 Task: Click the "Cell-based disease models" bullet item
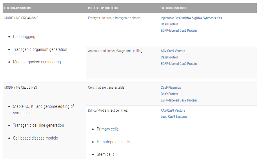tap(35, 138)
